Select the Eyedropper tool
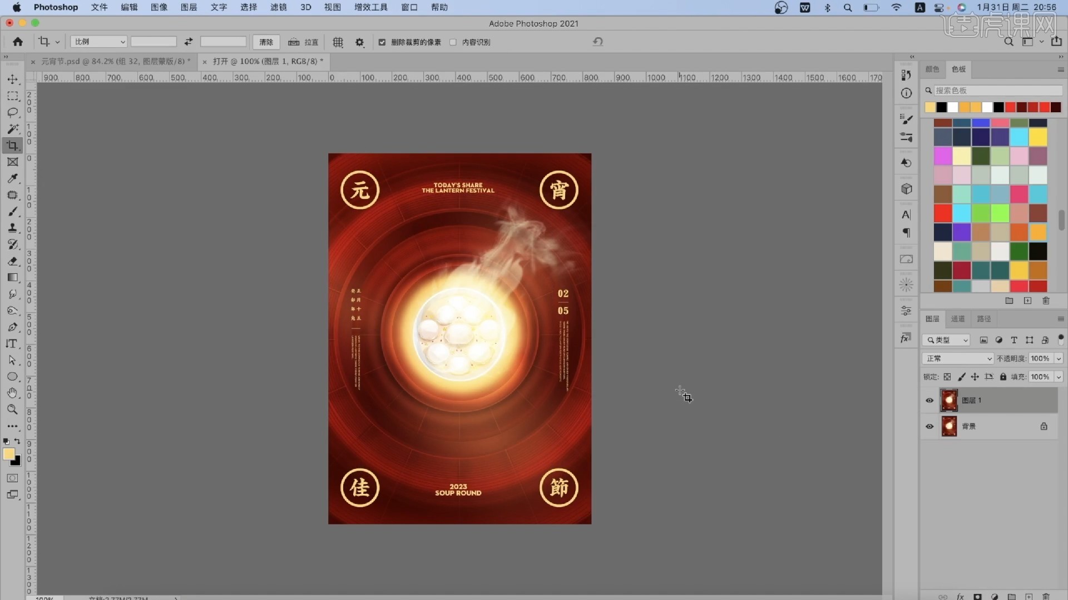The height and width of the screenshot is (600, 1068). tap(12, 178)
